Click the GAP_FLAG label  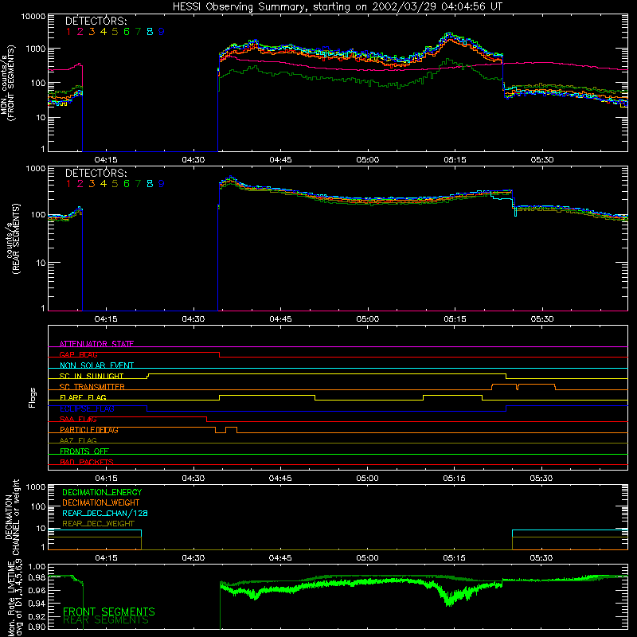pyautogui.click(x=78, y=354)
